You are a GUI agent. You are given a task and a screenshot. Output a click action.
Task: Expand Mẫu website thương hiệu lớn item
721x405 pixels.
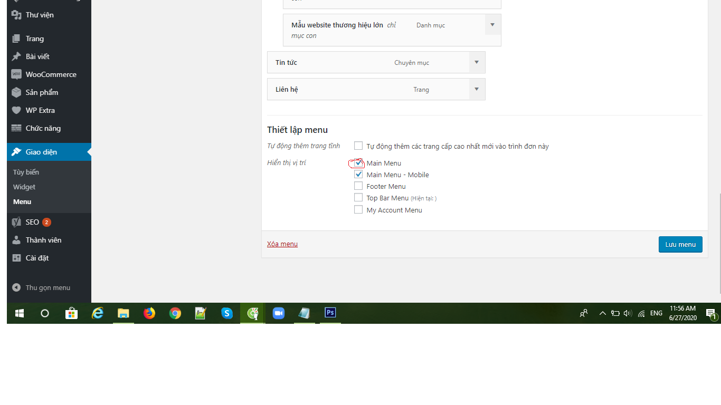pyautogui.click(x=492, y=25)
